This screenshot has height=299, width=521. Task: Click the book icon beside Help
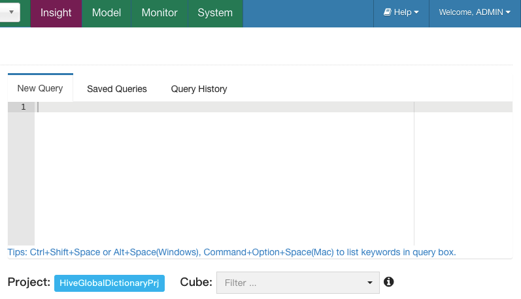point(387,12)
